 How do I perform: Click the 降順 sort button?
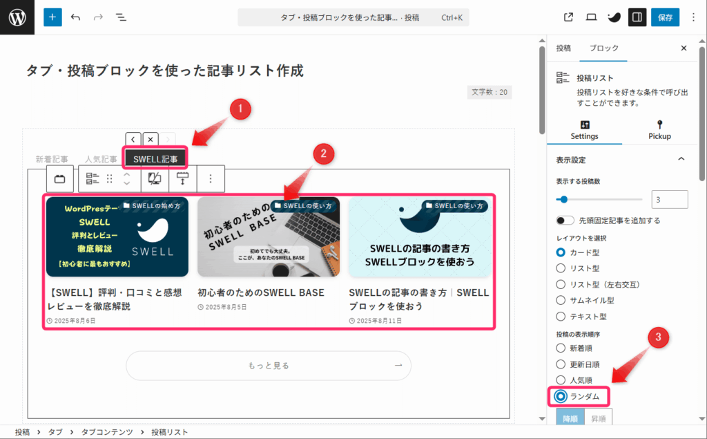tap(570, 418)
